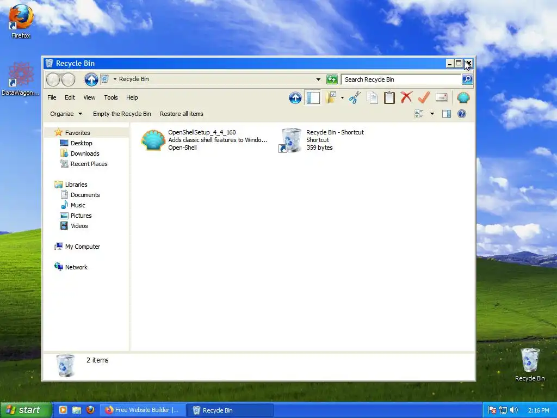Click the Cut scissors icon
This screenshot has height=418, width=557.
(x=355, y=97)
